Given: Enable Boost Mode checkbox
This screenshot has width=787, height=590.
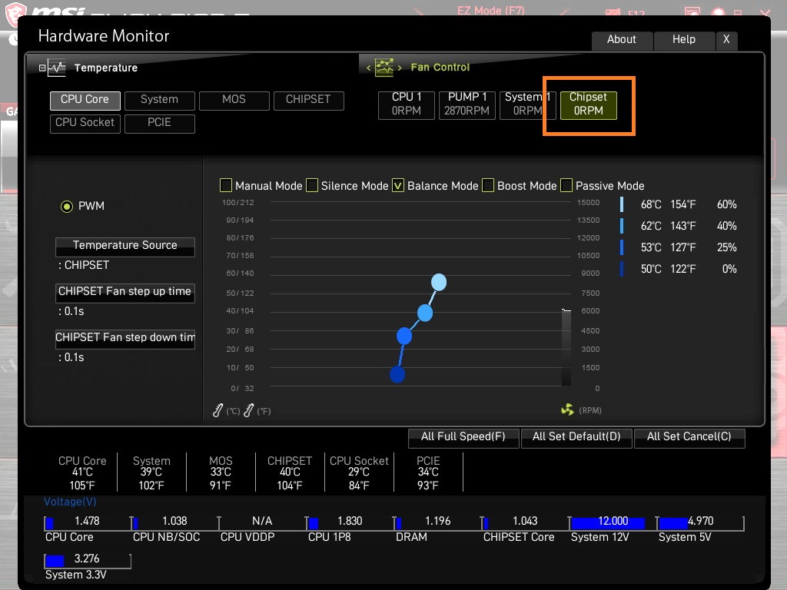Looking at the screenshot, I should coord(488,185).
